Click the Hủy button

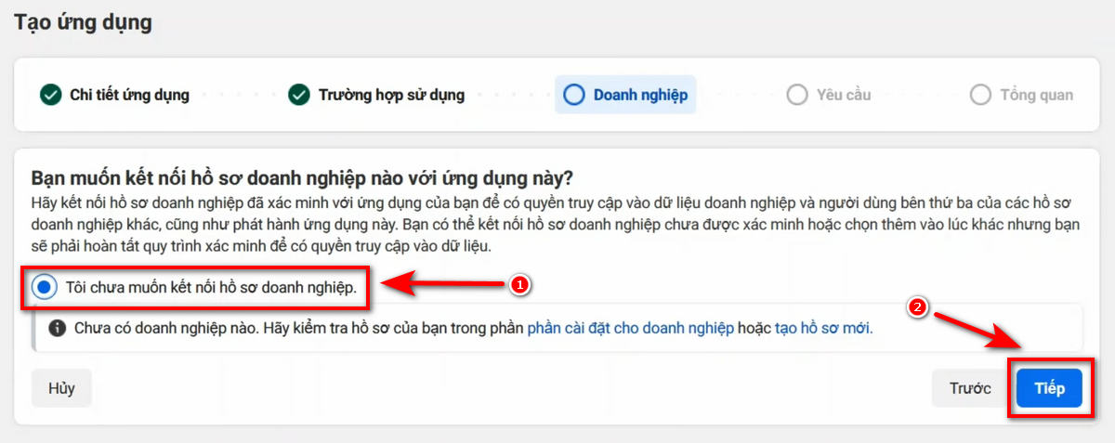pos(61,388)
